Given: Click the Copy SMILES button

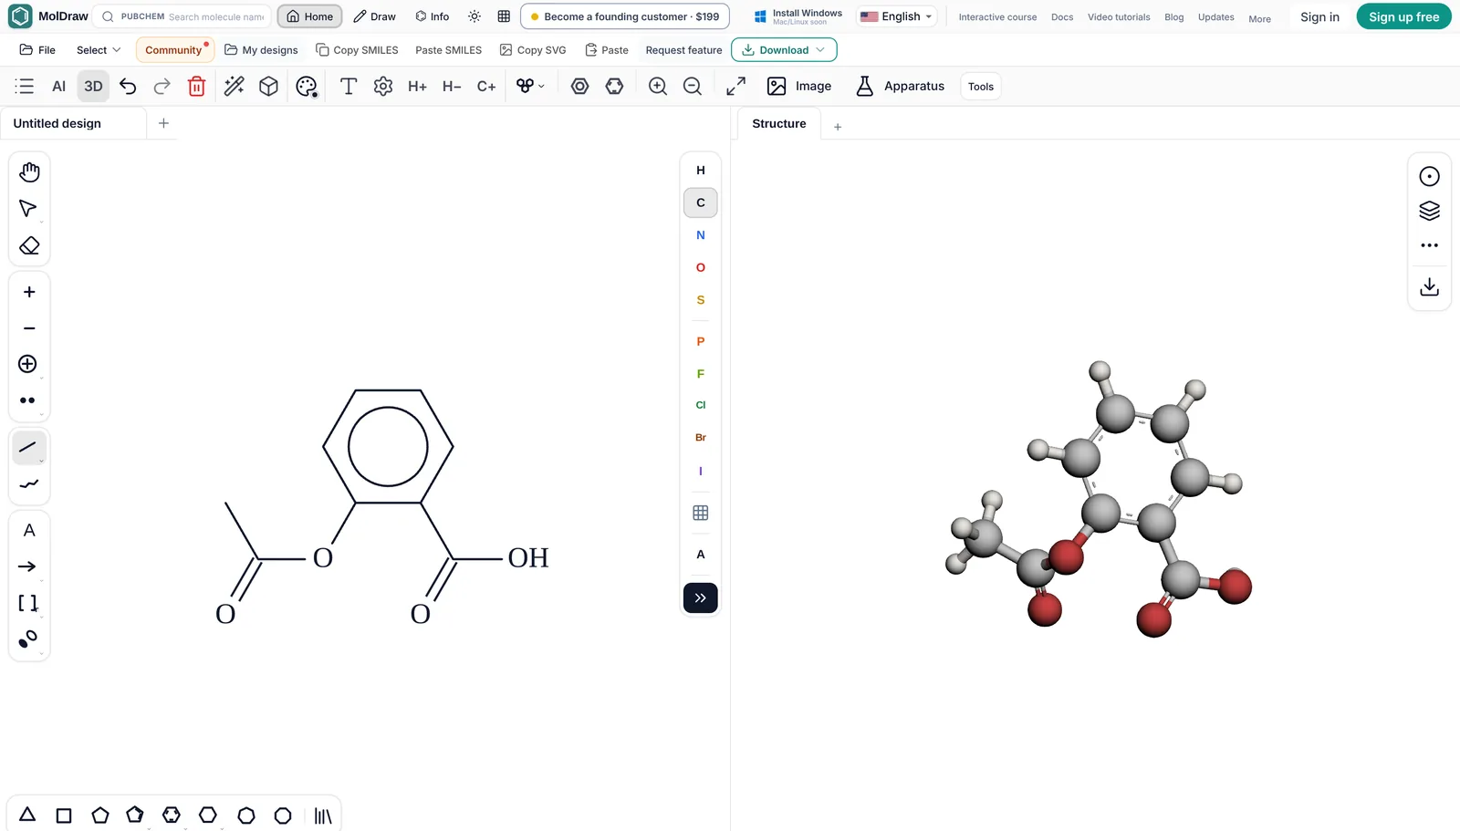Looking at the screenshot, I should pos(357,50).
